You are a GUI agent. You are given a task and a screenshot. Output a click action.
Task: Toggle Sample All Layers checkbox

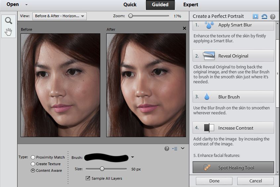[x=88, y=178]
